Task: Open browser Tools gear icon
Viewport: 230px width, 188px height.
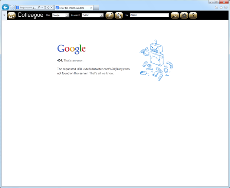Action: [226, 7]
